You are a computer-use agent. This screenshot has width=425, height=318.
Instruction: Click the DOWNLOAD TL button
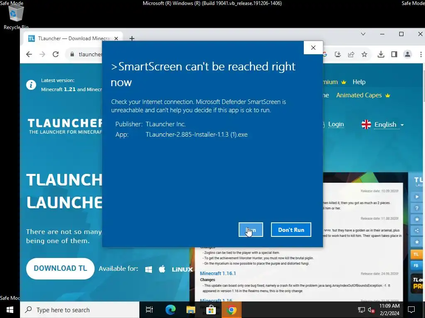click(x=60, y=268)
